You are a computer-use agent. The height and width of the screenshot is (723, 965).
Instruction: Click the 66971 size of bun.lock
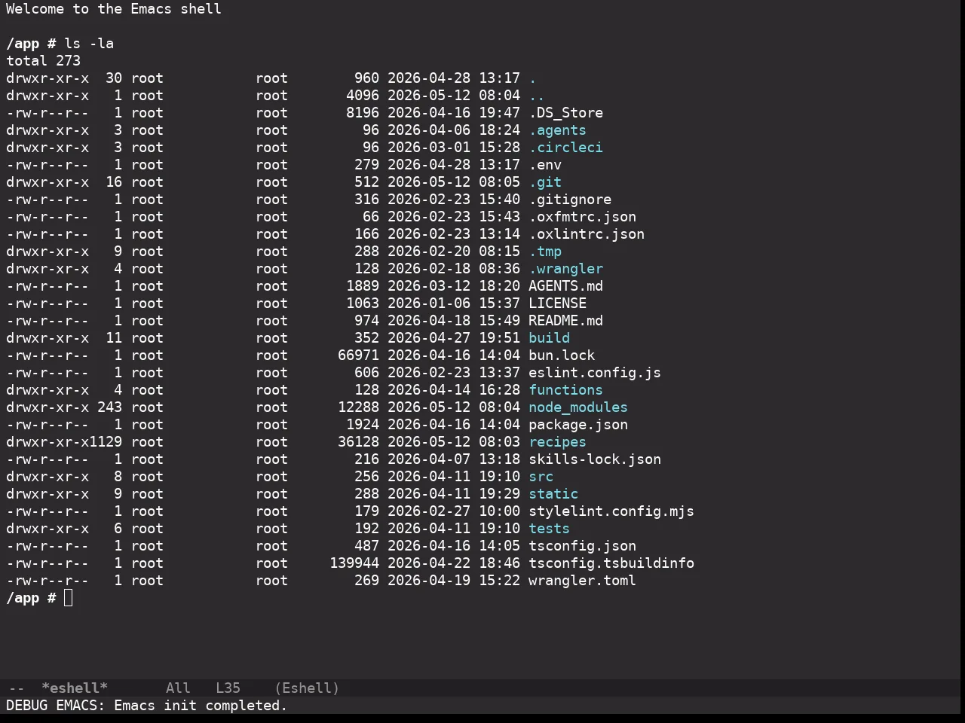point(358,355)
